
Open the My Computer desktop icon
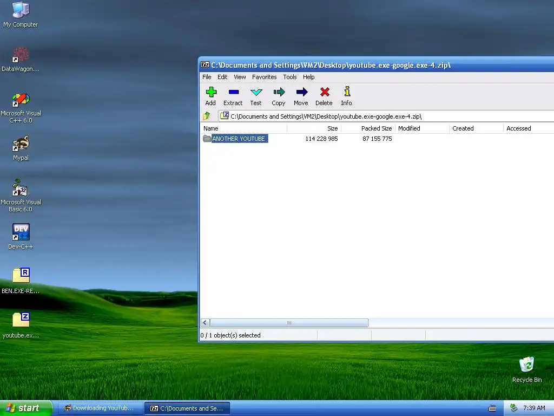click(x=21, y=15)
